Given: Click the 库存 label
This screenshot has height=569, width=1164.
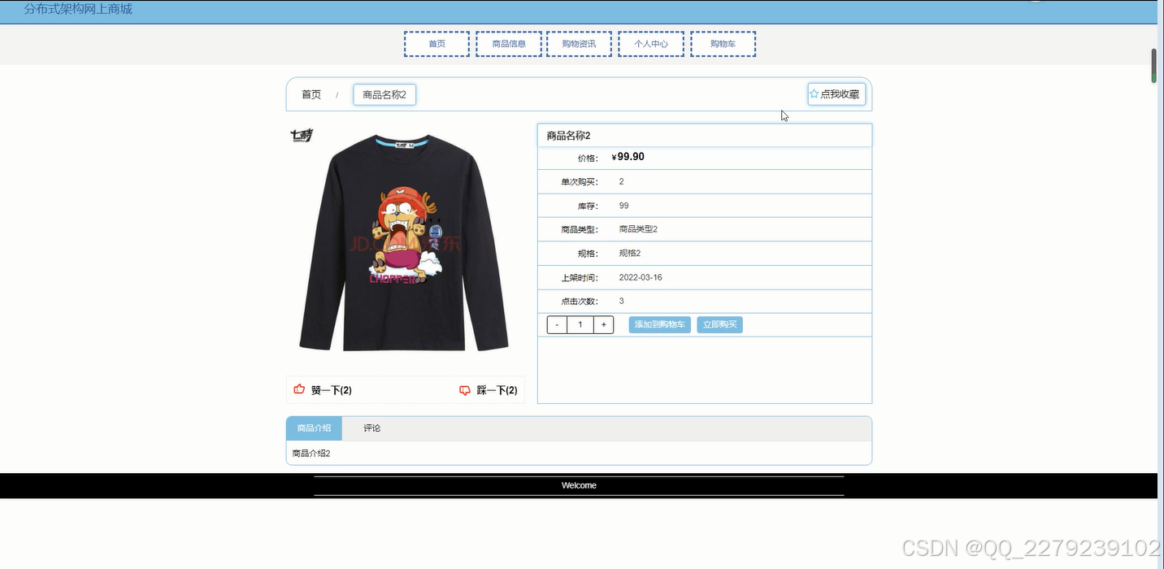Looking at the screenshot, I should point(588,206).
